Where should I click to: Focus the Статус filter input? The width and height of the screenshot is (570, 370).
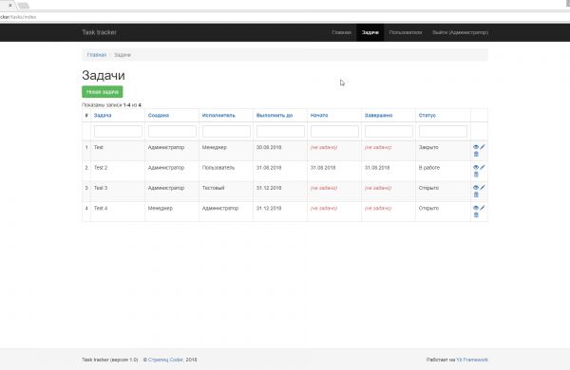tap(443, 131)
